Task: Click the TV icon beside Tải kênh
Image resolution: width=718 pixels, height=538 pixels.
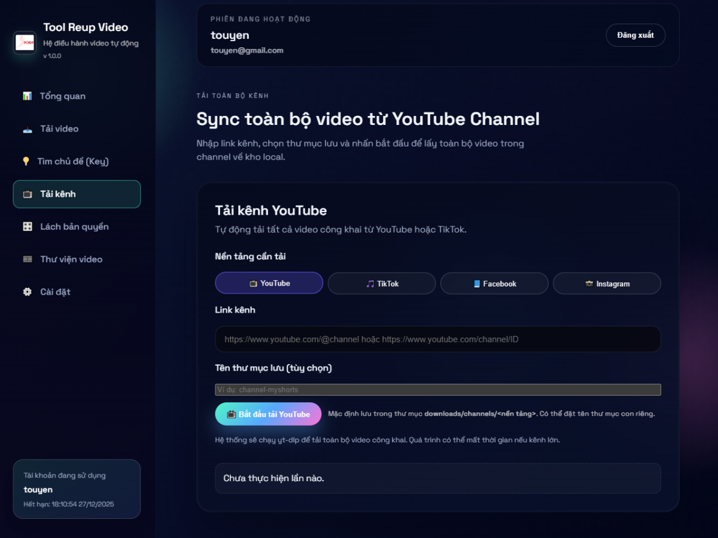Action: point(27,194)
